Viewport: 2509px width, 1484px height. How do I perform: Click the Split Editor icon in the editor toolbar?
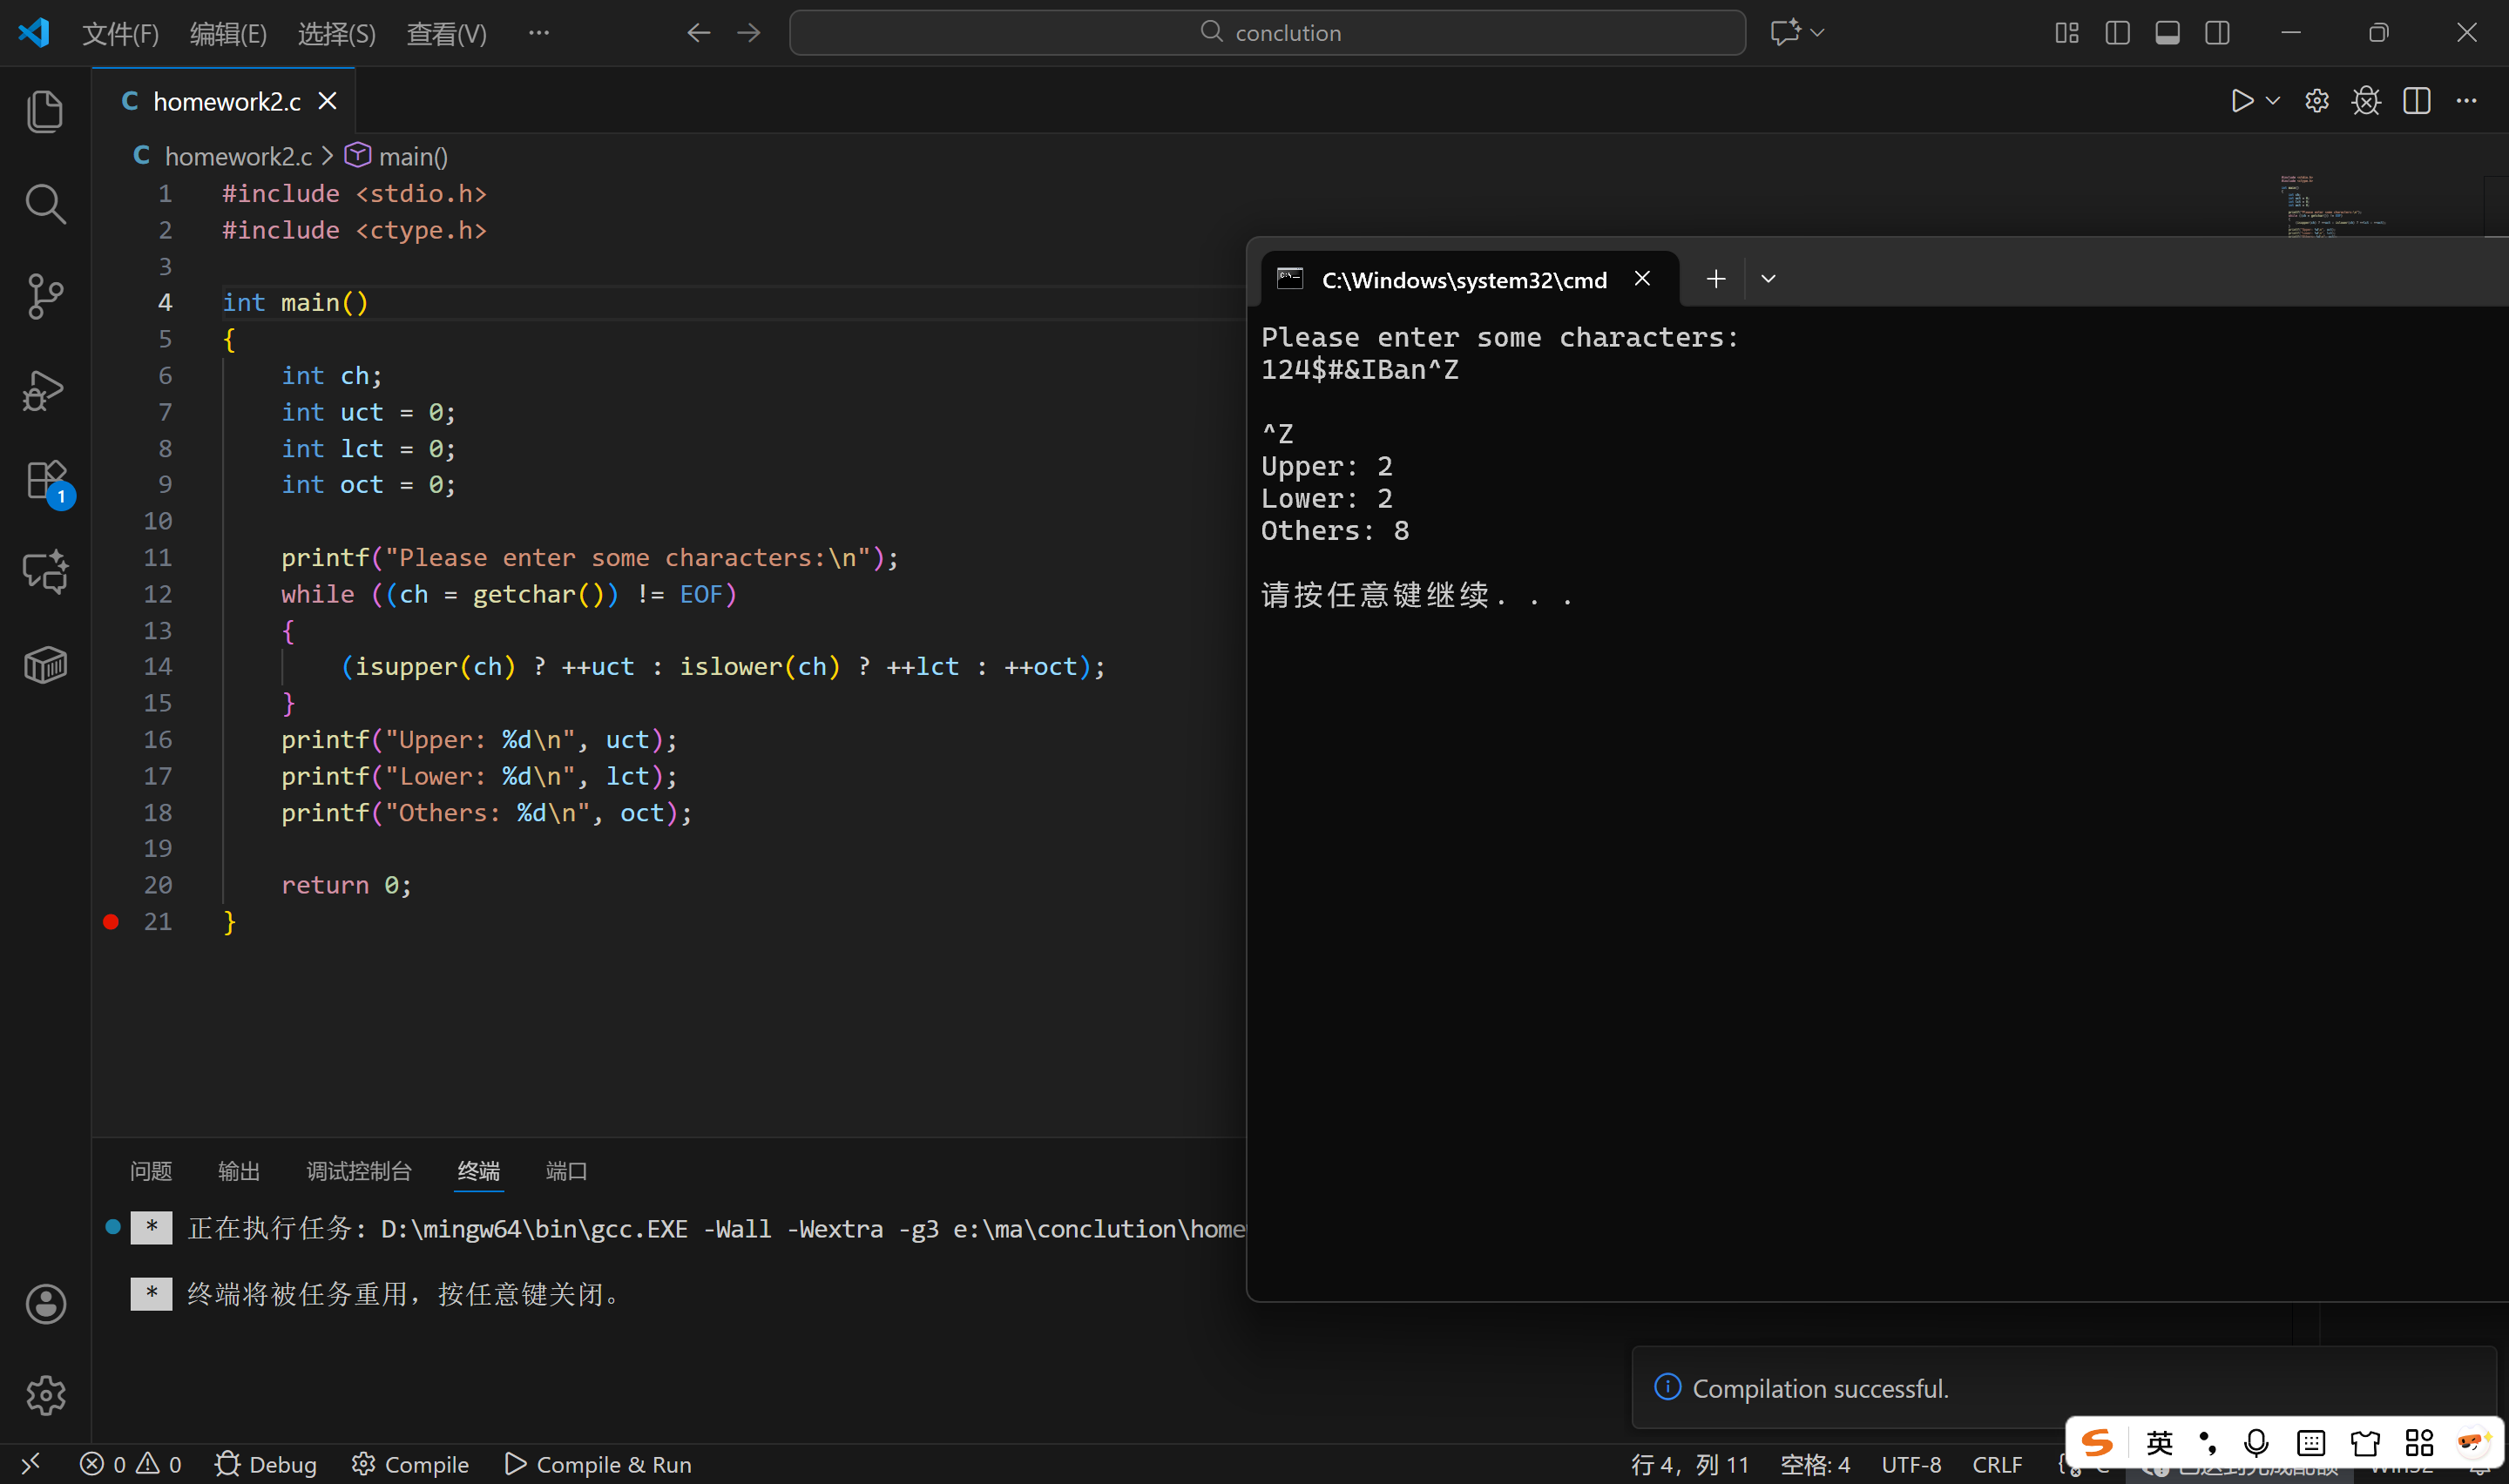coord(2416,101)
